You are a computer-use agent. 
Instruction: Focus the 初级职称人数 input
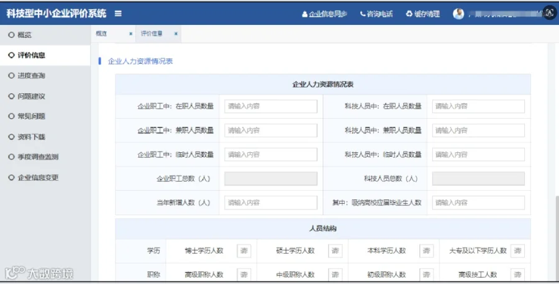pos(426,274)
